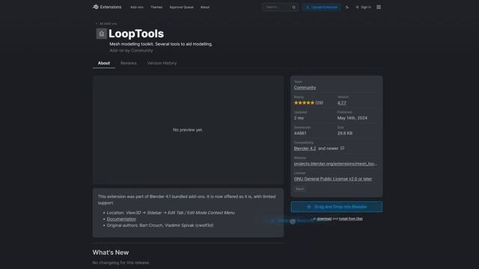479x269 pixels.
Task: Open the hamburger menu
Action: 379,7
